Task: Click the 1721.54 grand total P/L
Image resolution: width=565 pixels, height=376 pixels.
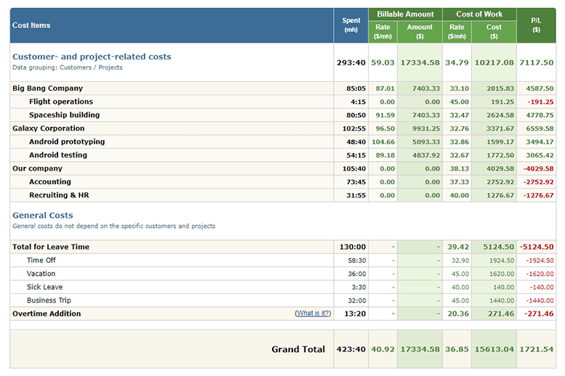Action: click(x=536, y=349)
